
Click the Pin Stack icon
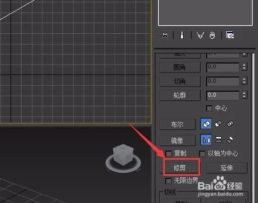164,35
